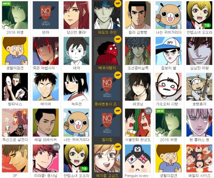Image resolution: width=214 pixels, height=178 pixels.
Task: Click the 첩보의 별 baseball cap thumbnail
Action: pos(169,51)
